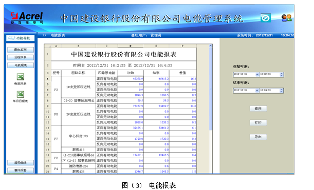
Task: Select cell D4 with value 45398.9
Action: (x=131, y=79)
